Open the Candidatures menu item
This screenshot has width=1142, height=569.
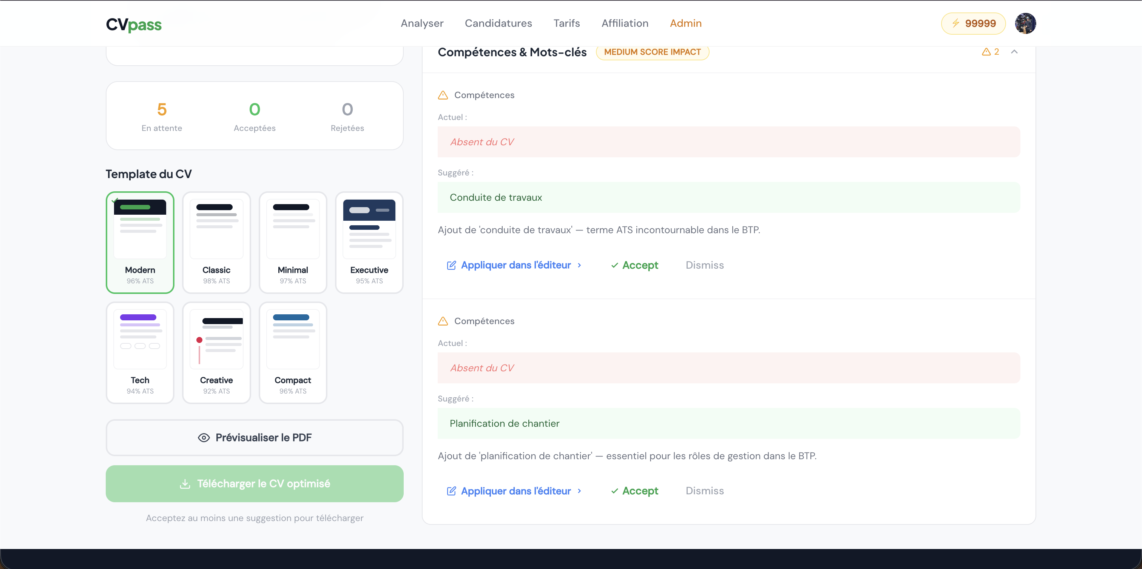pos(498,23)
